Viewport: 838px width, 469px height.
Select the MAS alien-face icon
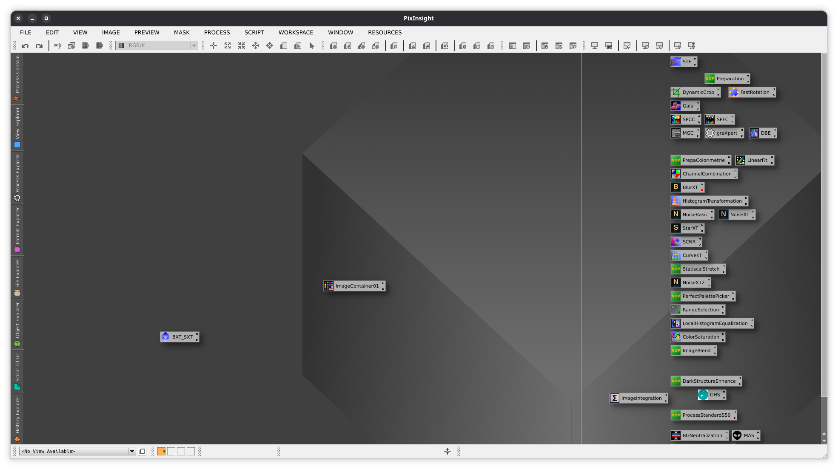pyautogui.click(x=737, y=435)
